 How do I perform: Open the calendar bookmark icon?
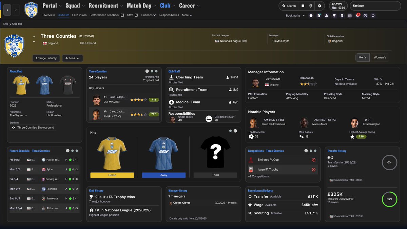click(350, 16)
